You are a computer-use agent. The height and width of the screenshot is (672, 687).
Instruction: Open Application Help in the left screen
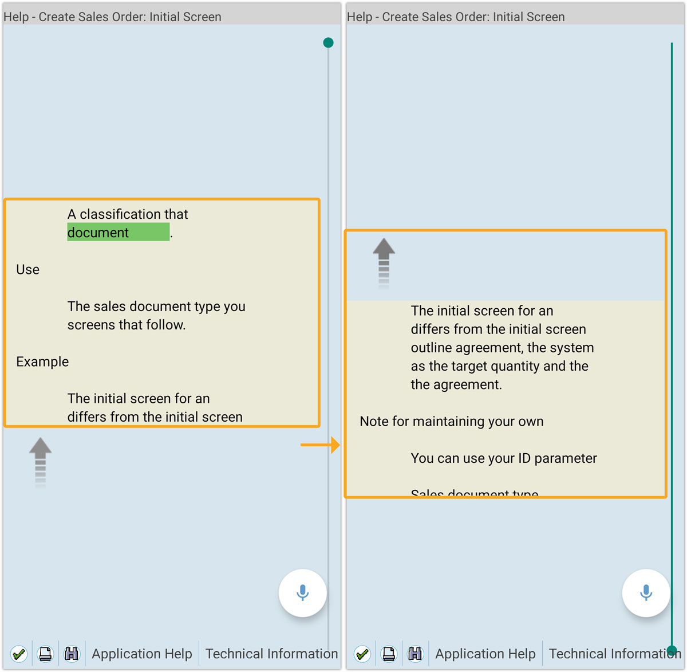point(142,654)
